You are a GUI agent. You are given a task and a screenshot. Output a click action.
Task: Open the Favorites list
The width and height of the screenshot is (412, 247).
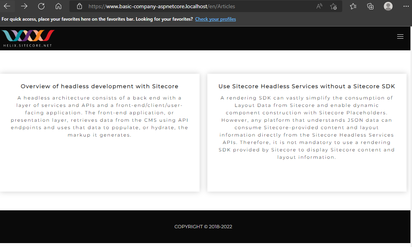[353, 6]
